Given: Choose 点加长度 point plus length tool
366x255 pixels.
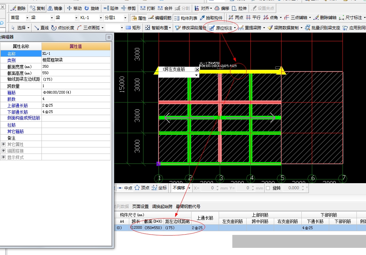Looking at the screenshot, I should (x=63, y=28).
